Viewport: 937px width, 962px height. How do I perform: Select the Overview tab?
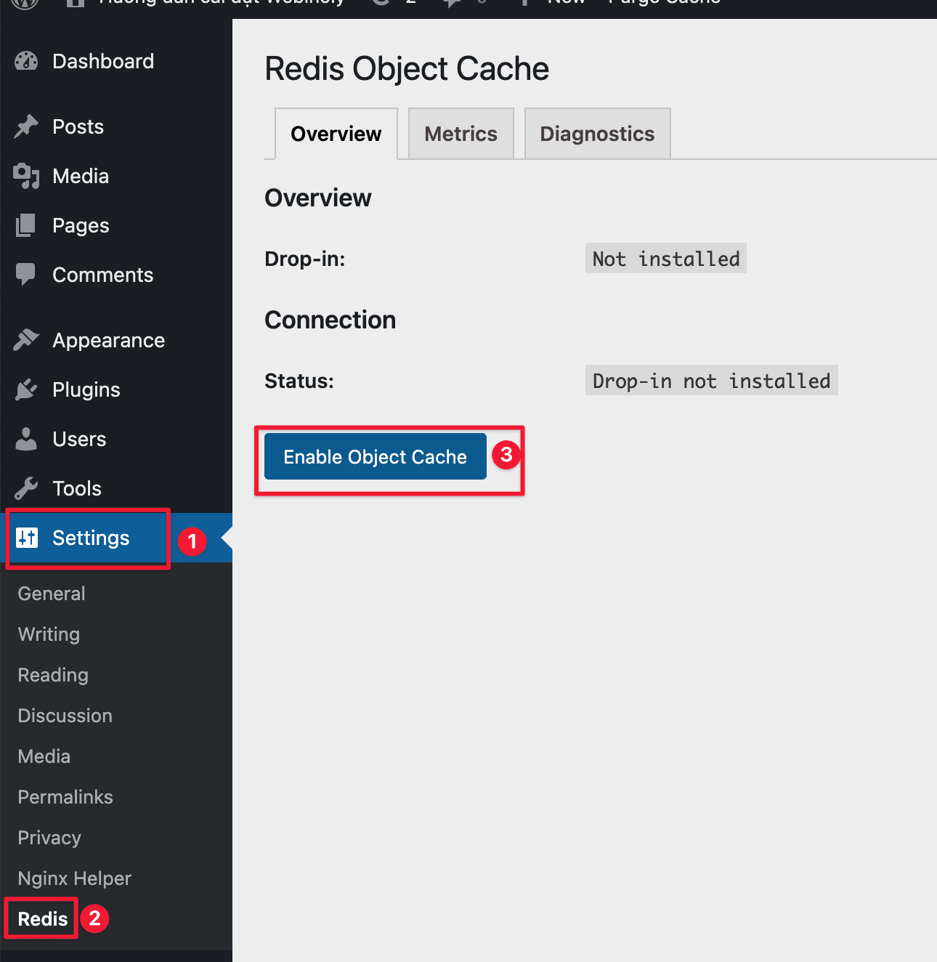[336, 134]
